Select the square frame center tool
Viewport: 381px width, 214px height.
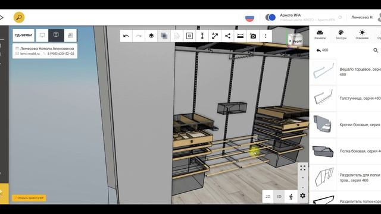[189, 36]
